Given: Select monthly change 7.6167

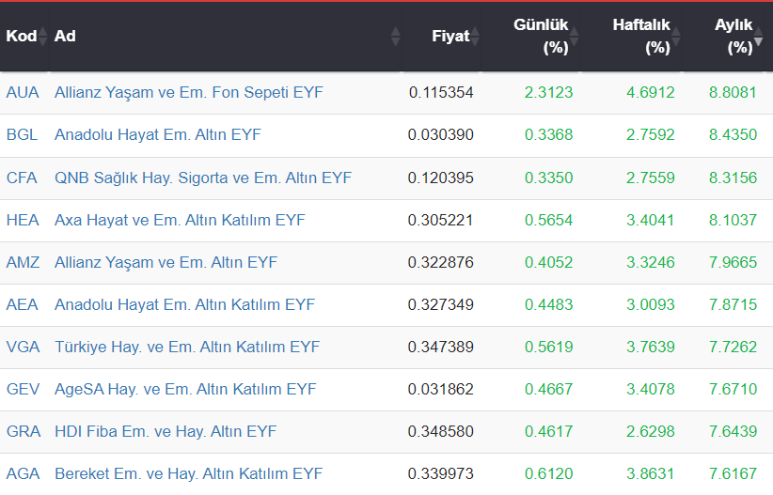Looking at the screenshot, I should pos(734,474).
